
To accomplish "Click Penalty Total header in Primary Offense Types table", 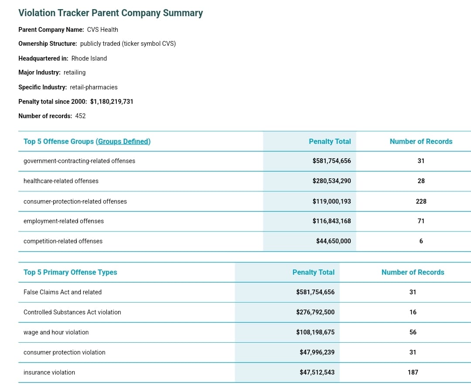I will tap(313, 272).
